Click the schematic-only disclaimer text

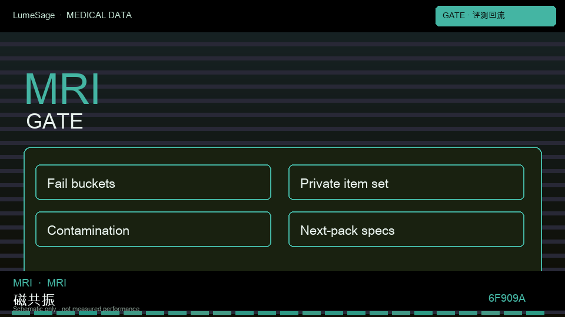pyautogui.click(x=76, y=309)
